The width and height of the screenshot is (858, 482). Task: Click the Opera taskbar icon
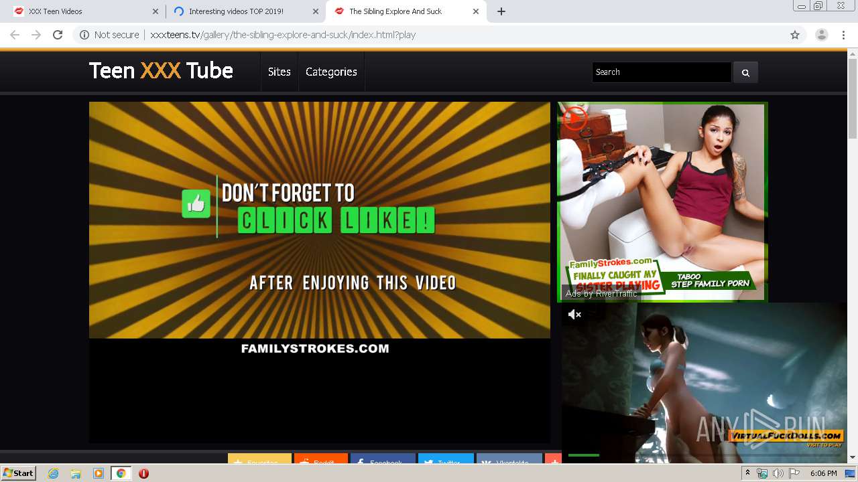point(143,473)
